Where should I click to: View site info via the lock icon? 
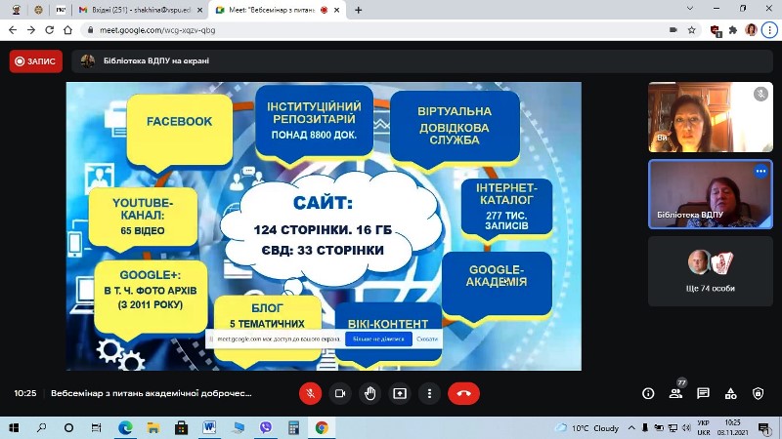(x=90, y=30)
